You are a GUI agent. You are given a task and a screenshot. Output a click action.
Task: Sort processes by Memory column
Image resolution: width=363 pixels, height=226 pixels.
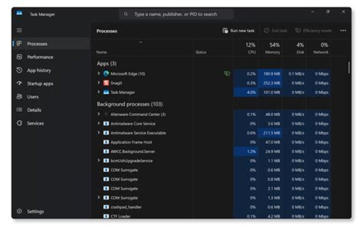pos(272,48)
